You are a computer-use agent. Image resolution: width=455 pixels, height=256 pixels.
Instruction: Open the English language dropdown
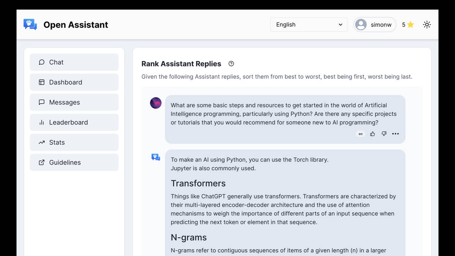pos(309,25)
